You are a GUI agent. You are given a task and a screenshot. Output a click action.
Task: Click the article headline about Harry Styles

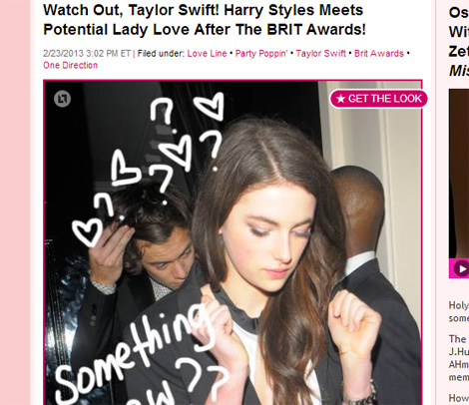205,20
